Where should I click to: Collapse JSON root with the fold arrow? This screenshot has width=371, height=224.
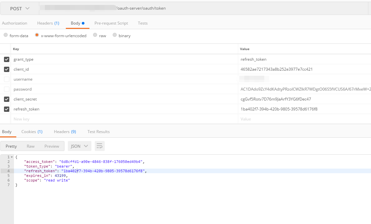[12, 157]
